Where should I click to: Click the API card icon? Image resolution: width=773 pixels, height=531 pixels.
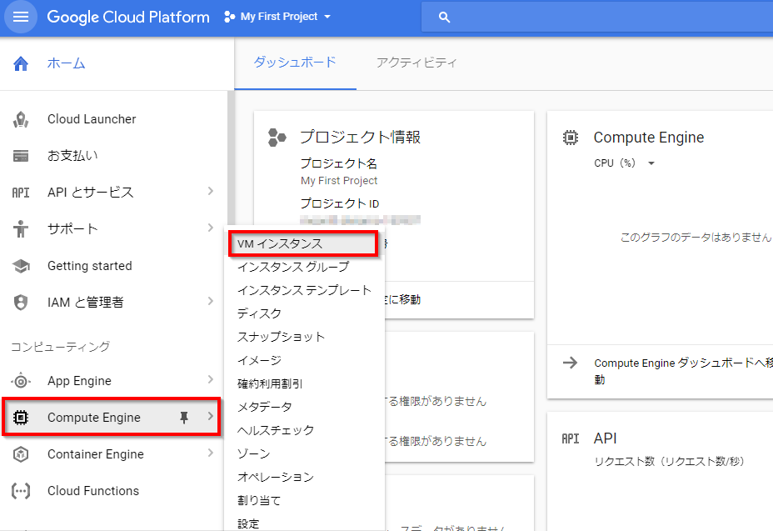click(571, 438)
